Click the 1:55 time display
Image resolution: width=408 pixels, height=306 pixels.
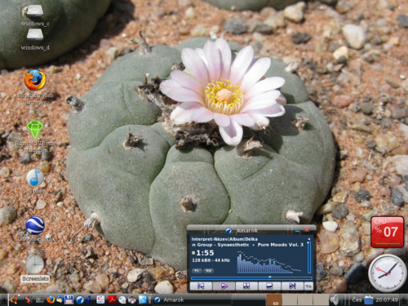[205, 253]
